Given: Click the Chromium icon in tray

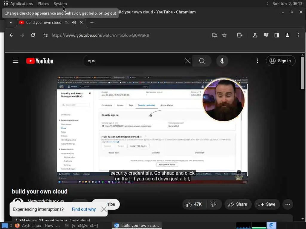Looking at the screenshot, I should click(x=271, y=225).
